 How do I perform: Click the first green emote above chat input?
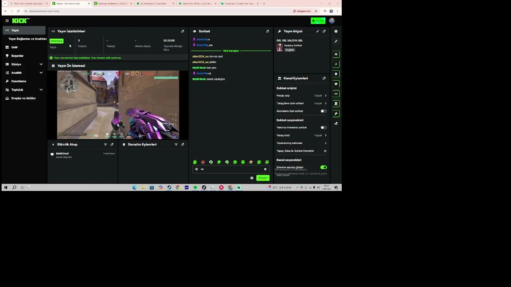pyautogui.click(x=195, y=162)
